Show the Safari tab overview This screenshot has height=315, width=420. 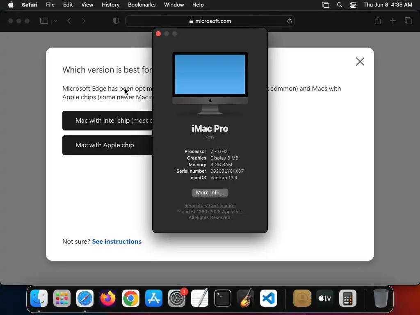tap(408, 21)
